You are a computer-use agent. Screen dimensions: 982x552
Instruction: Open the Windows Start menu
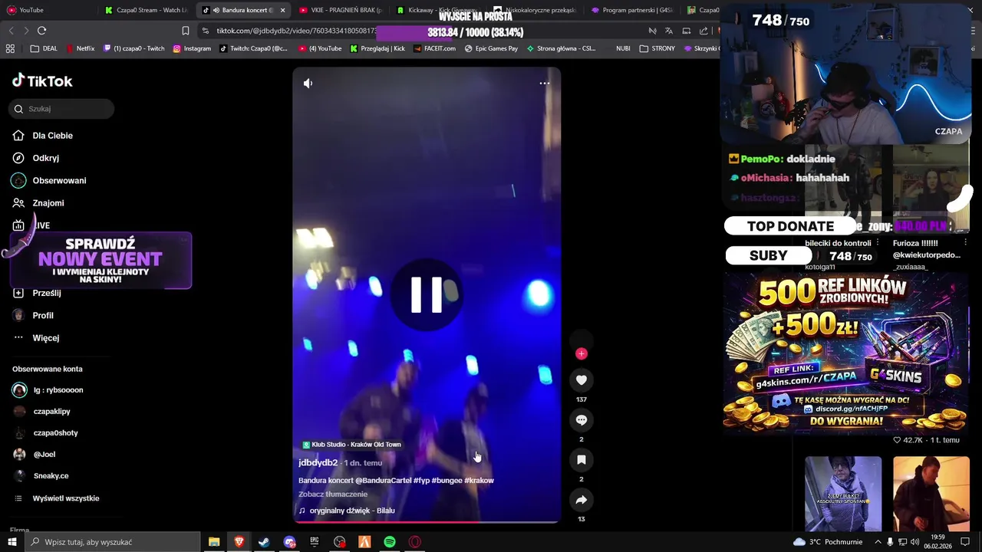[12, 542]
